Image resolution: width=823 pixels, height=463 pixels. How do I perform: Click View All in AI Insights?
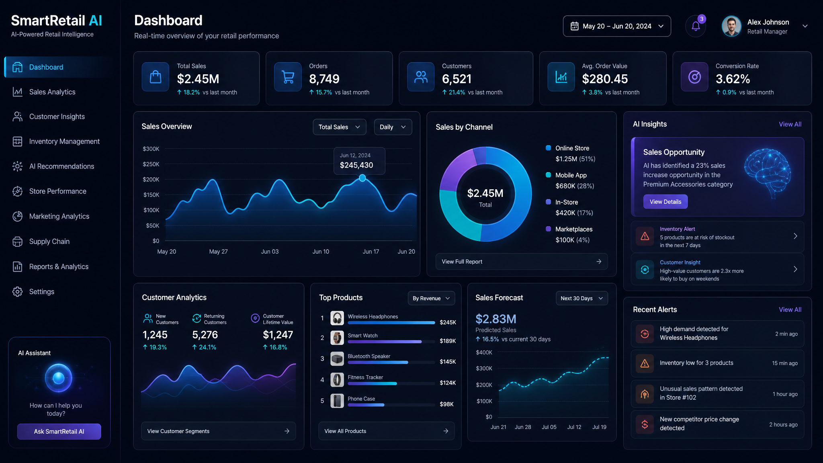pos(790,124)
